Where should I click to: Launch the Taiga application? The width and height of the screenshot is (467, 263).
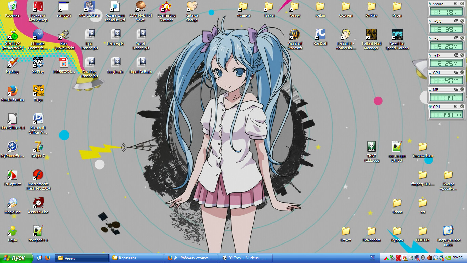click(x=38, y=93)
